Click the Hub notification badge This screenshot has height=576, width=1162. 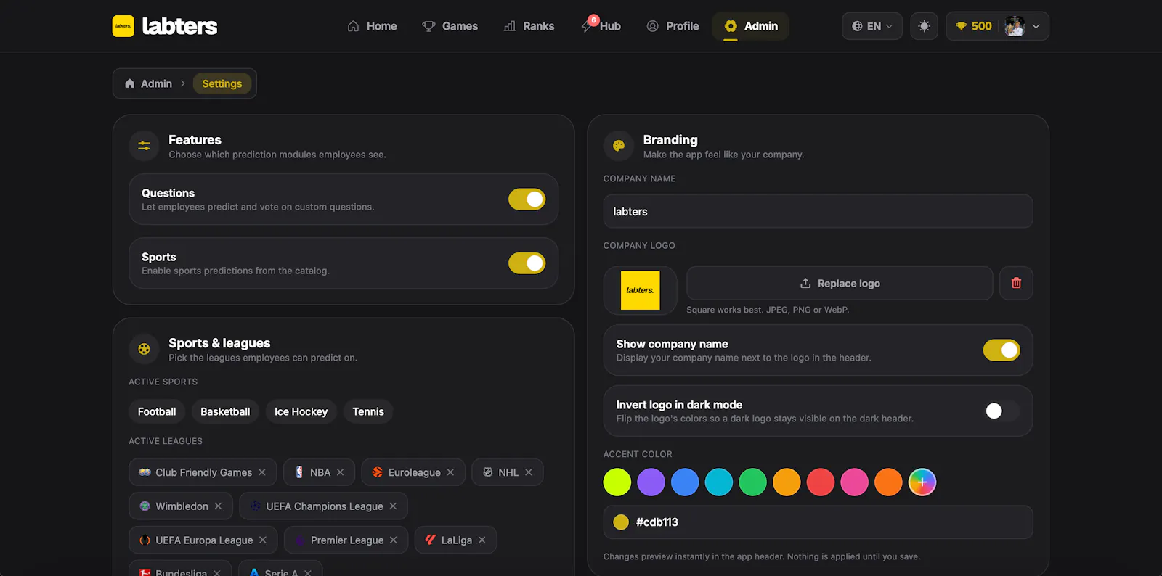(593, 20)
